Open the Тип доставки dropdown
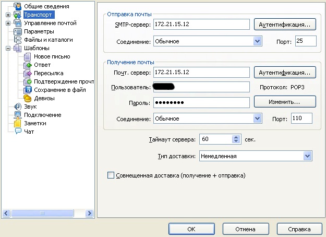Viewport: 326px width, 237px height. (307, 156)
